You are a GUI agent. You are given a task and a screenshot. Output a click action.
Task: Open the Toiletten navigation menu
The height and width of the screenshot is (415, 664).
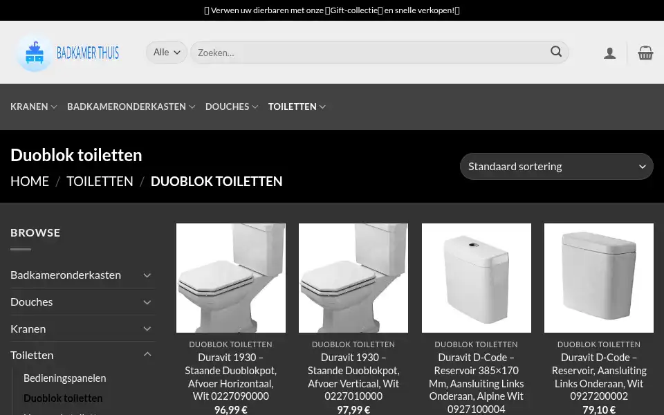click(297, 107)
